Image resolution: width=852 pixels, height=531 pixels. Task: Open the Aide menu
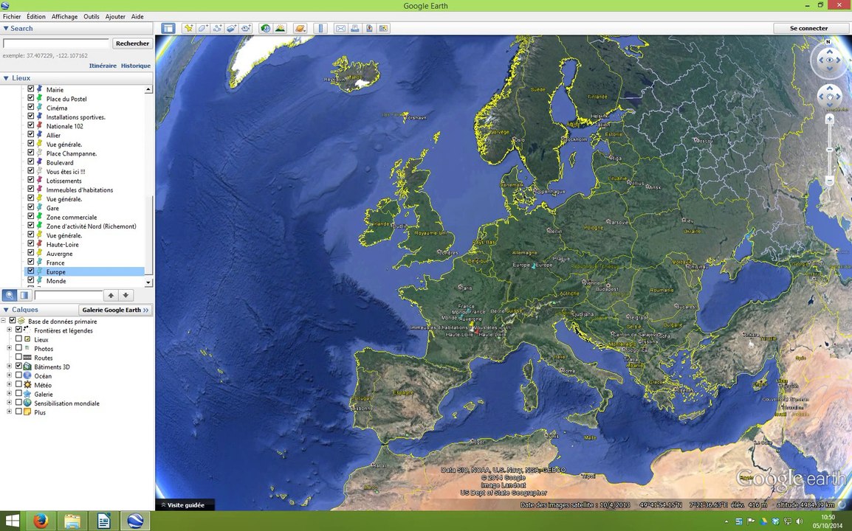click(x=137, y=16)
